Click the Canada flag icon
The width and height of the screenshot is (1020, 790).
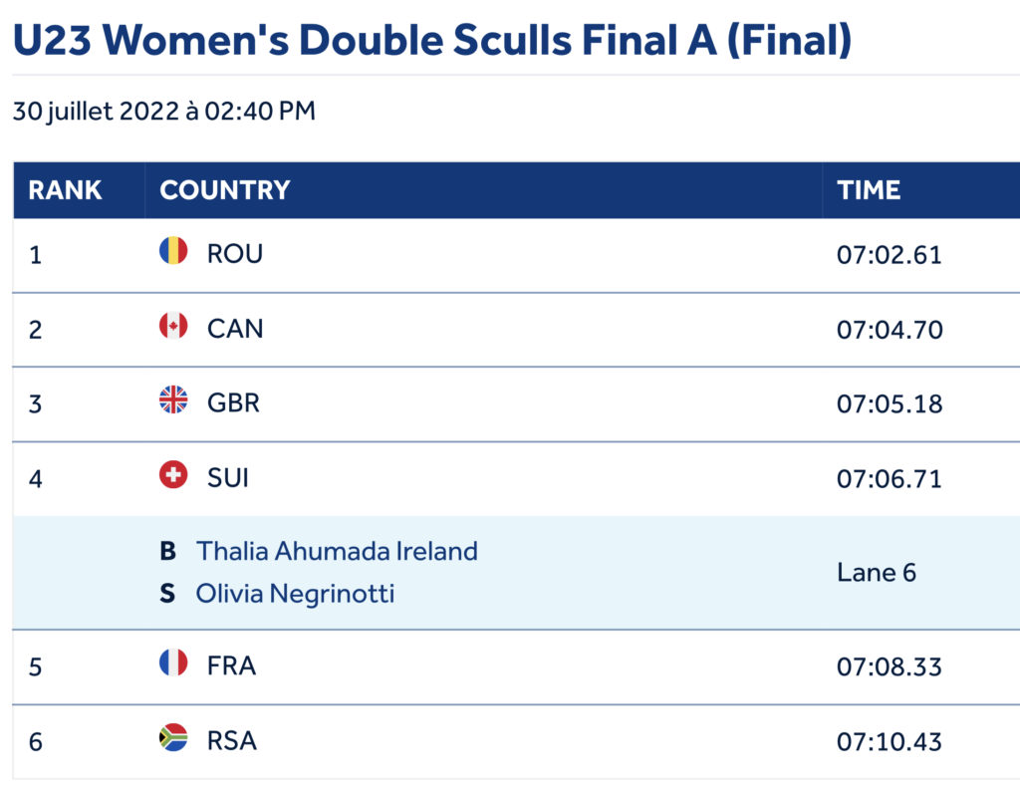point(173,326)
